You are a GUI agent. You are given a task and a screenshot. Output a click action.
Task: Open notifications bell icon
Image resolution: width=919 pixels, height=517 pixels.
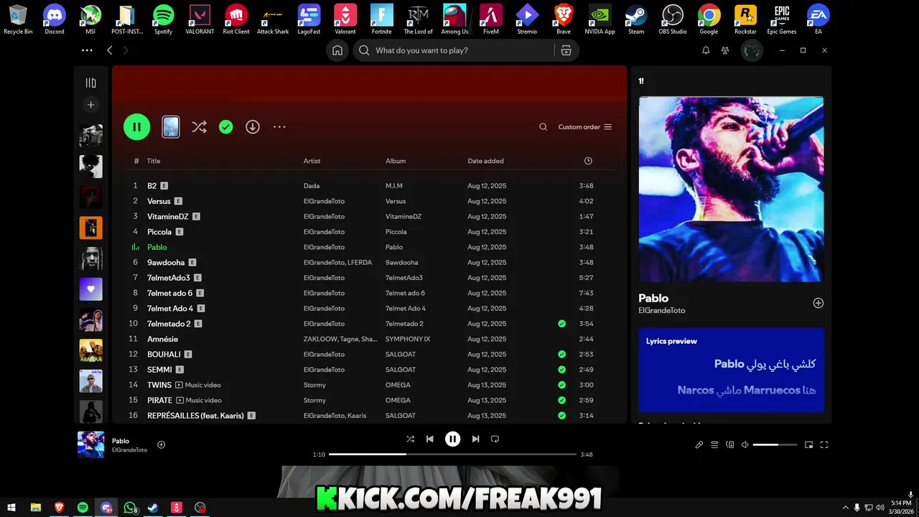(x=706, y=50)
